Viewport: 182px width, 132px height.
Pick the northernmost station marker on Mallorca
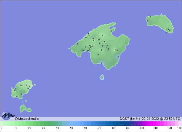(x=111, y=31)
